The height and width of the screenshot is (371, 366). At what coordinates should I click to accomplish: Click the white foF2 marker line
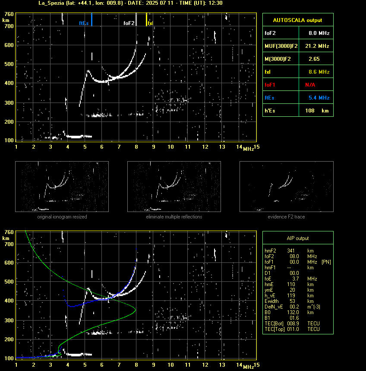coord(136,19)
